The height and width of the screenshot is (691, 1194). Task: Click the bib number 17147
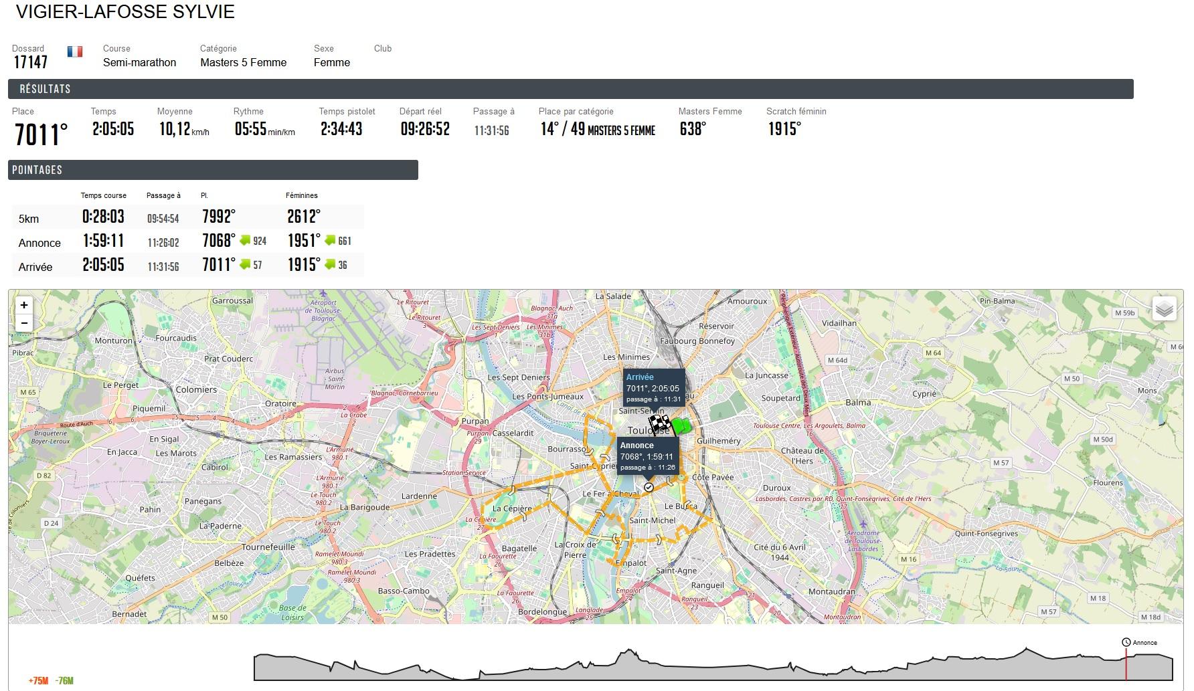coord(31,62)
